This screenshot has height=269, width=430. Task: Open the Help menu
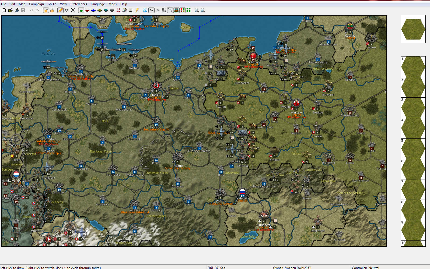[x=124, y=4]
